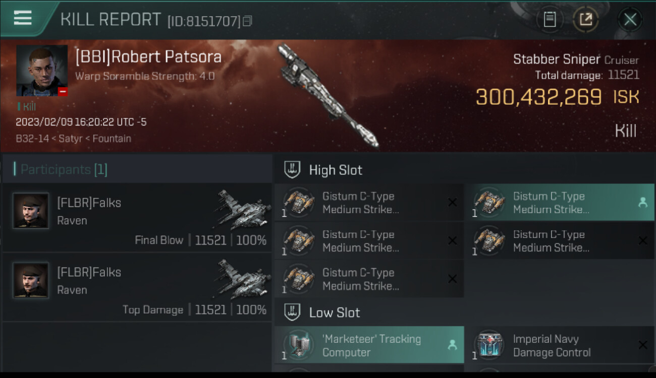View Robert Patsora's portrait
The height and width of the screenshot is (378, 656).
pos(42,71)
